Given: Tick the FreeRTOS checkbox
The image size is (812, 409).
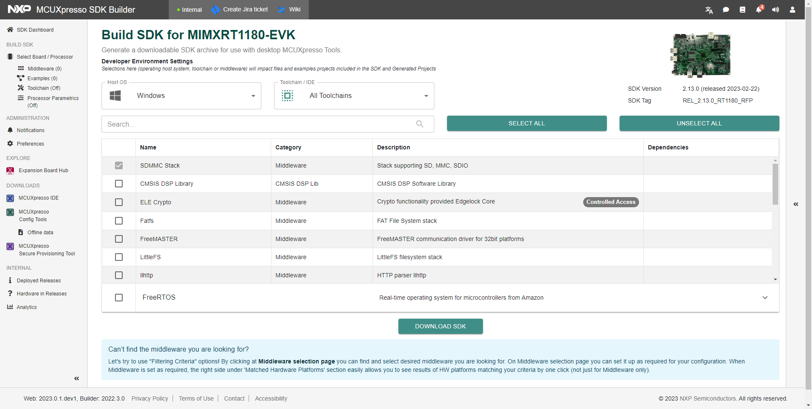Looking at the screenshot, I should tap(119, 298).
